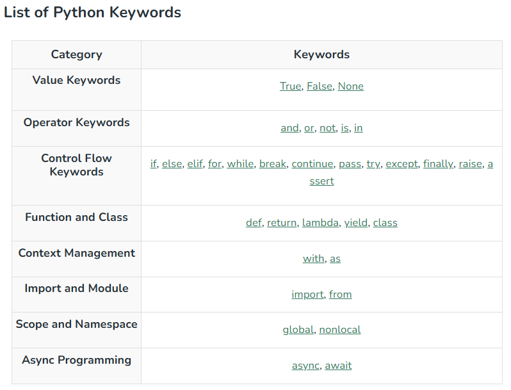
Task: Click the 'def' keyword link
Action: tap(254, 223)
